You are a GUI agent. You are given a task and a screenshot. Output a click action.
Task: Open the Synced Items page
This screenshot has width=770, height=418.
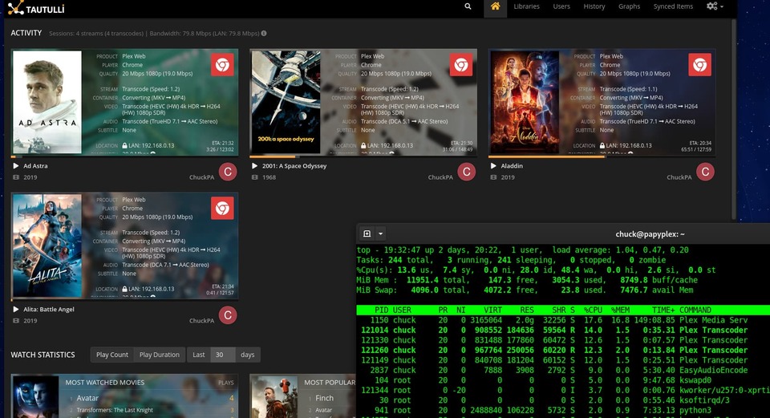tap(673, 6)
